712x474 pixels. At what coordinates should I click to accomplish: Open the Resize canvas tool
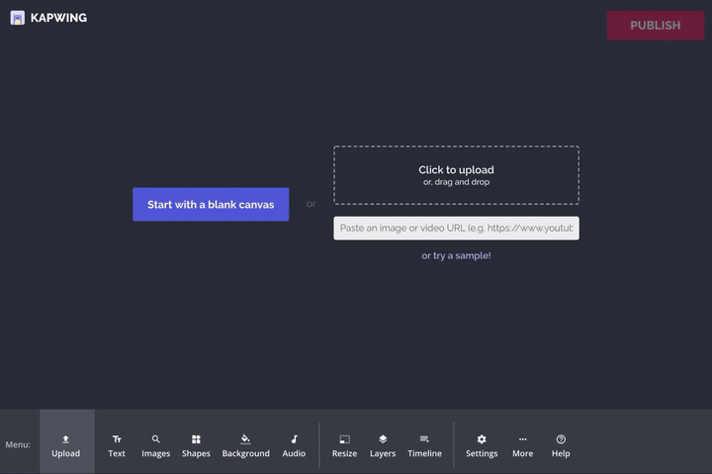(344, 445)
